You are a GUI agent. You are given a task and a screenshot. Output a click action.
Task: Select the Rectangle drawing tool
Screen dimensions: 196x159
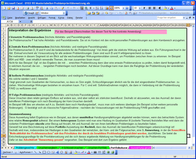click(44, 152)
